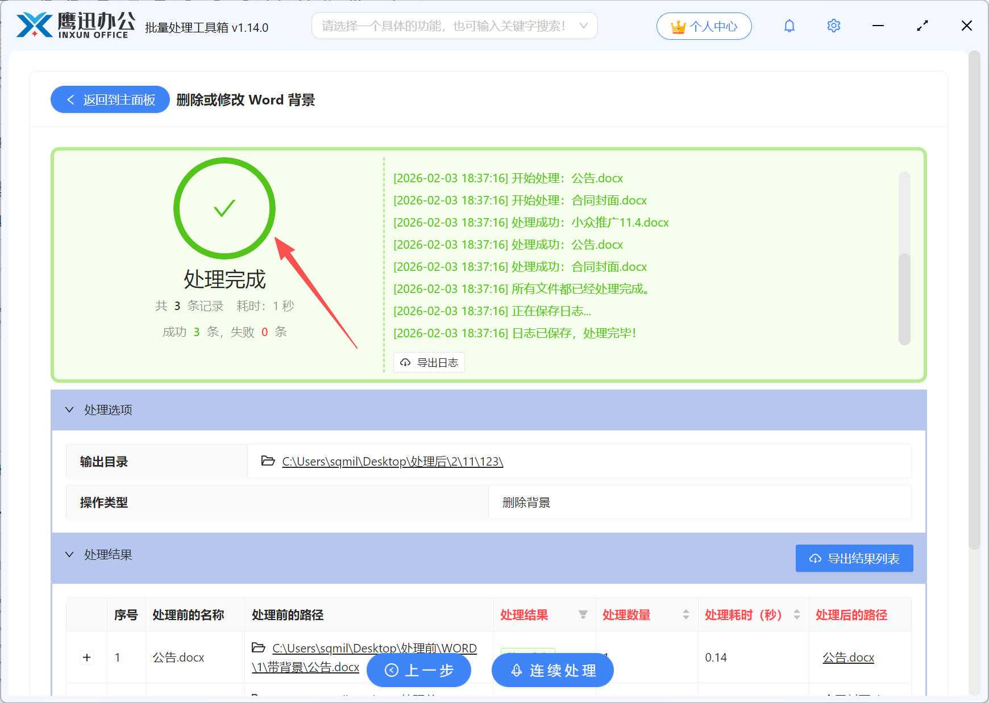Click the 连续处理 button
Viewport: 989px width, 703px height.
click(x=552, y=670)
